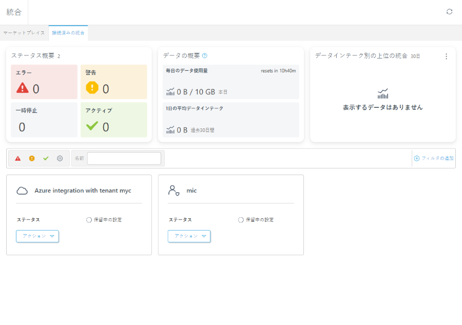Click the 1日の平均データインテーク panel
This screenshot has width=462, height=325.
coord(230,120)
